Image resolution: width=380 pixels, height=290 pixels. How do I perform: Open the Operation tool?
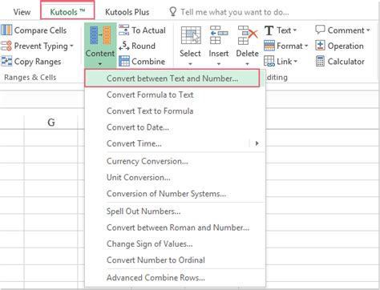click(339, 46)
